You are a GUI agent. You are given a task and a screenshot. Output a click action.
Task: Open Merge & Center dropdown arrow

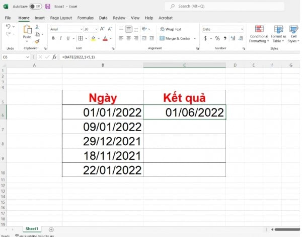coord(195,38)
